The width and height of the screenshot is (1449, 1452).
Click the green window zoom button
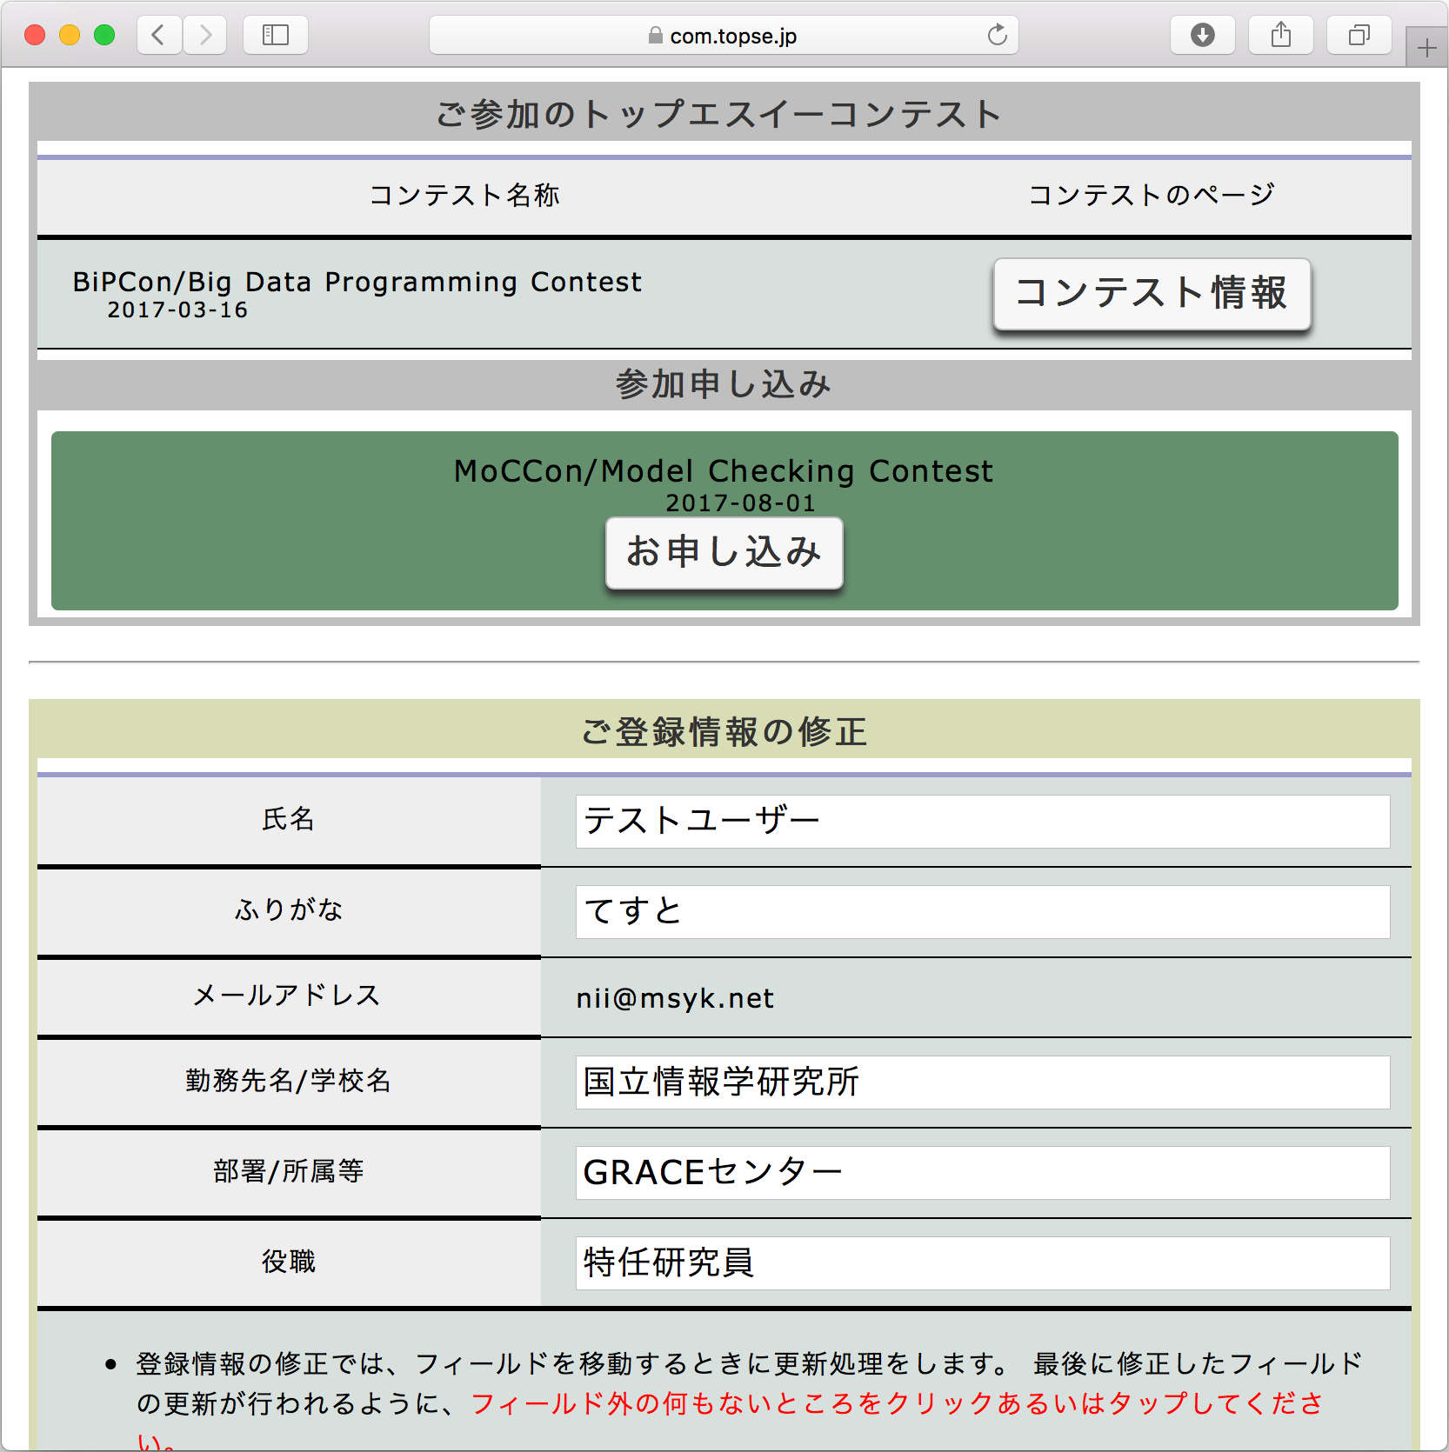104,35
